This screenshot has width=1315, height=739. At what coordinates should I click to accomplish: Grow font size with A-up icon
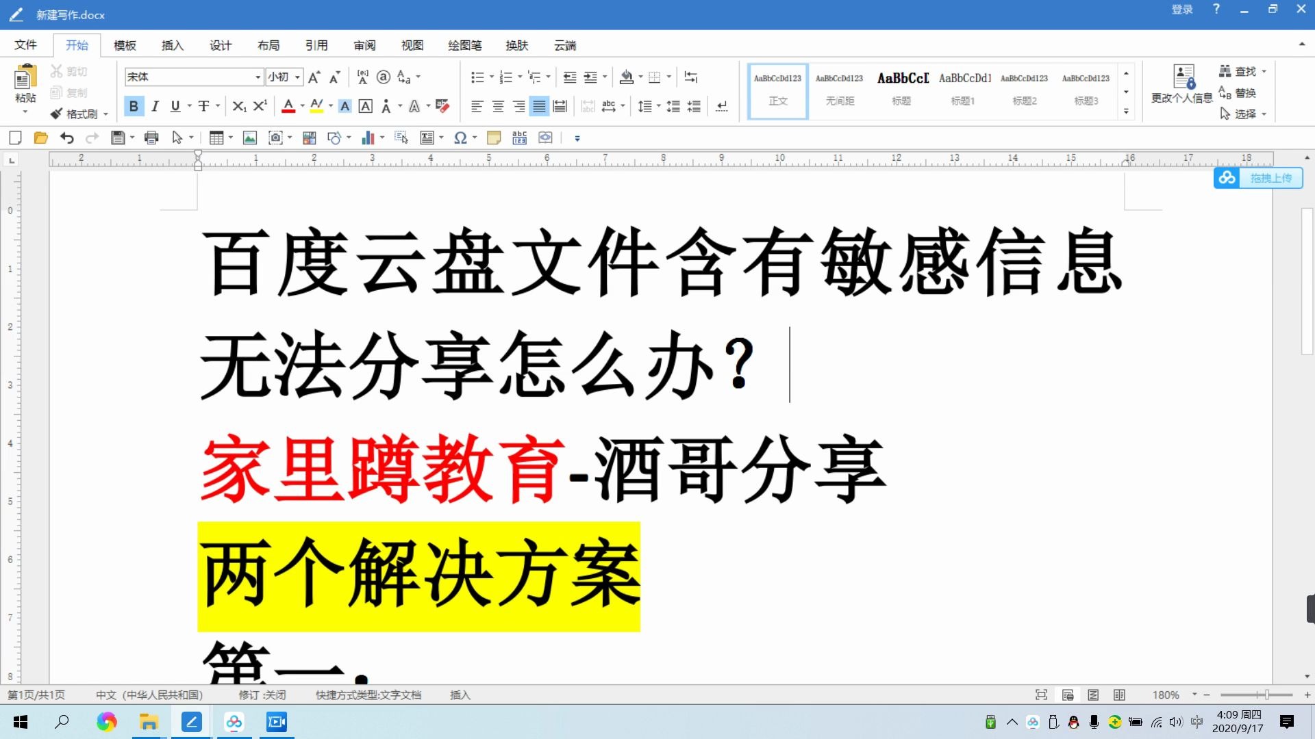[x=314, y=77]
